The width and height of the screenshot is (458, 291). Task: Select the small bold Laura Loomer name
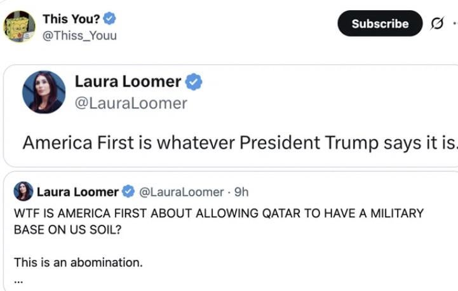point(77,192)
